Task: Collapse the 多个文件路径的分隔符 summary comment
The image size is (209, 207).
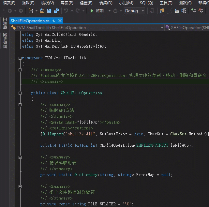Action: pos(20,186)
